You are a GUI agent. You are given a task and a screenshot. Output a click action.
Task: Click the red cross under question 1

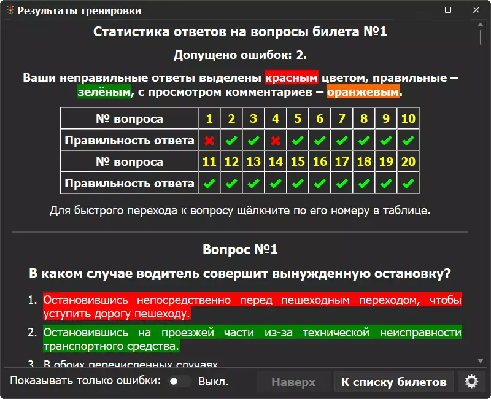click(209, 141)
